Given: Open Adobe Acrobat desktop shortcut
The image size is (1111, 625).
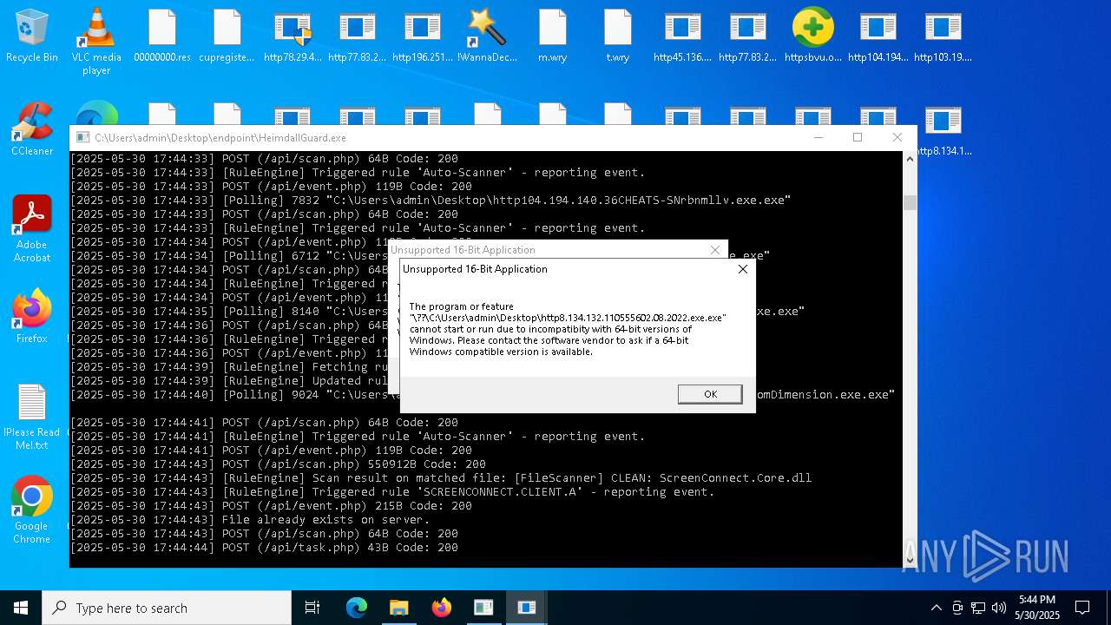Looking at the screenshot, I should pyautogui.click(x=32, y=228).
